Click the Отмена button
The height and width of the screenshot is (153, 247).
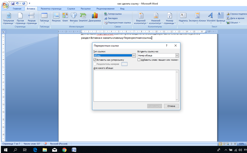pos(171,106)
